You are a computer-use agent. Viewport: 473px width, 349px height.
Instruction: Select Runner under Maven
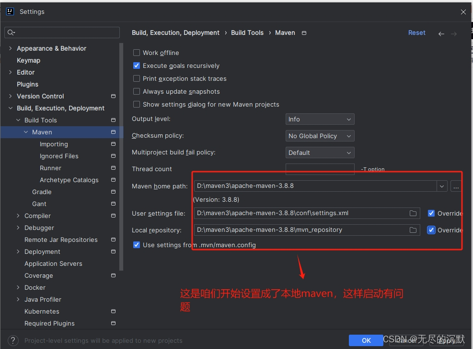pyautogui.click(x=50, y=168)
